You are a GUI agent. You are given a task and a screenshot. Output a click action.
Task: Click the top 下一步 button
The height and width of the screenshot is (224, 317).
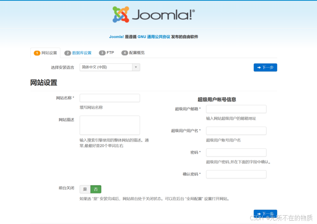coord(265,67)
